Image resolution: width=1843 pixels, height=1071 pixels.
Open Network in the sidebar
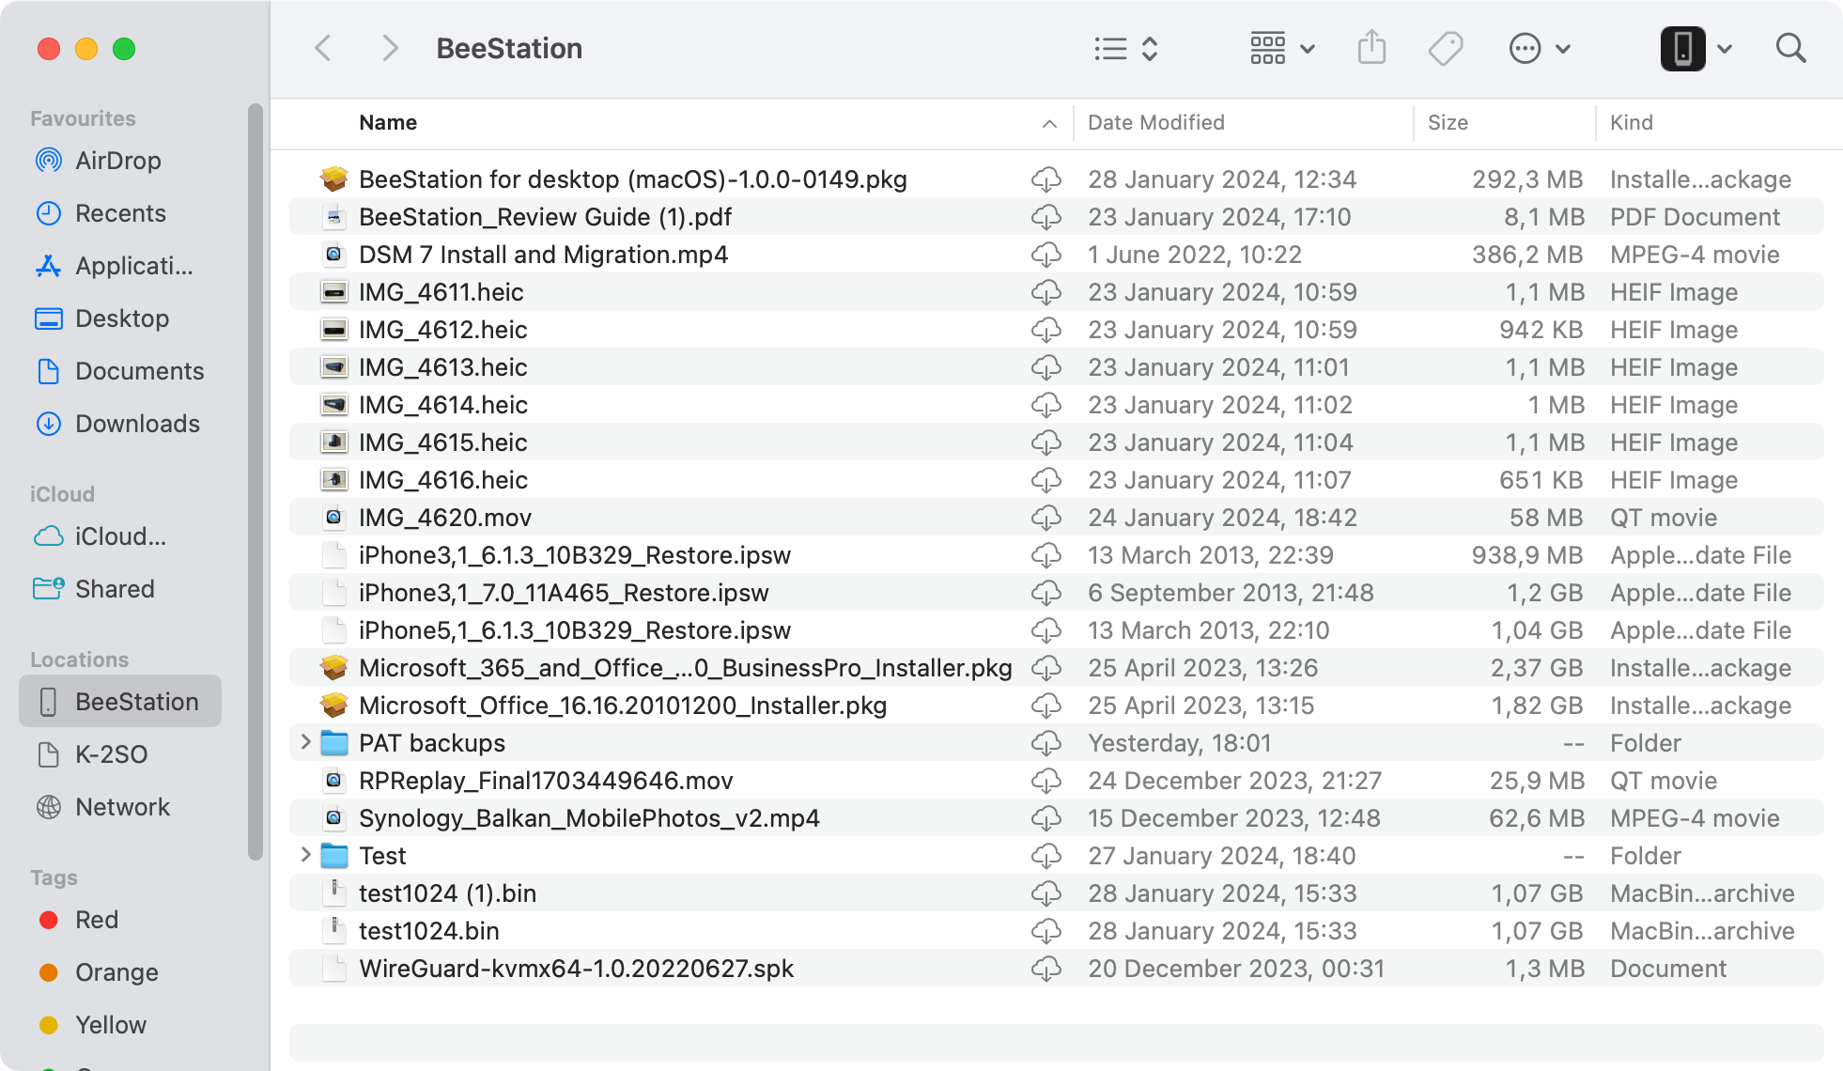(x=122, y=807)
